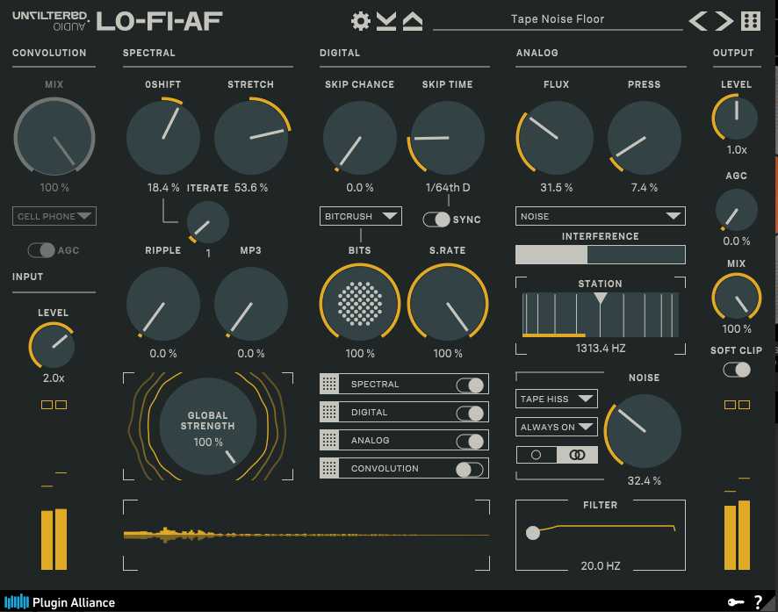
Task: Open the preset browser grid icon
Action: coord(751,19)
